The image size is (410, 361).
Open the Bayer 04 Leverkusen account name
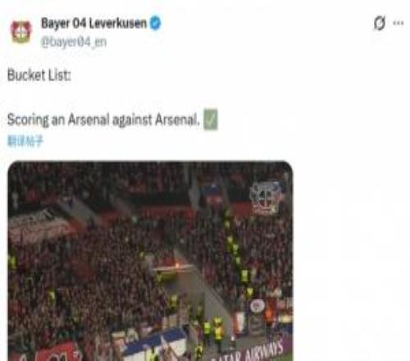(93, 23)
